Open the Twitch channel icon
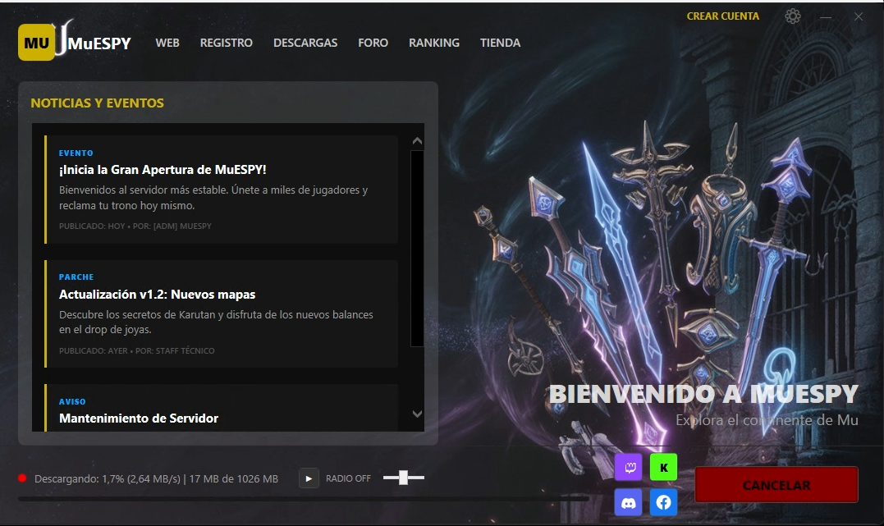Screen dimensions: 884x526 [628, 468]
